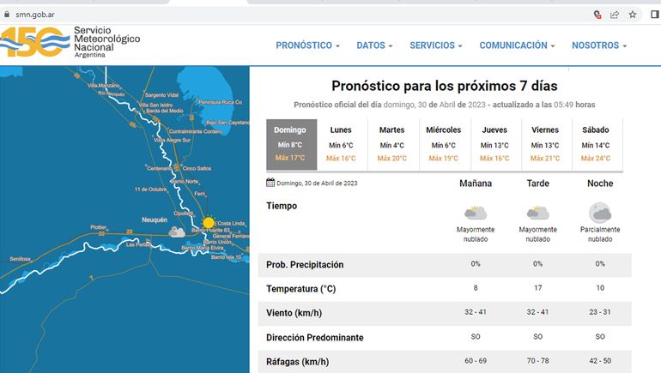Click the calendar icon beside the date

point(270,183)
